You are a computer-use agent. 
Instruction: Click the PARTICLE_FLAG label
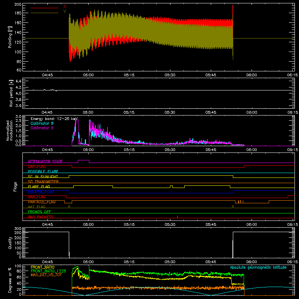coord(42,202)
